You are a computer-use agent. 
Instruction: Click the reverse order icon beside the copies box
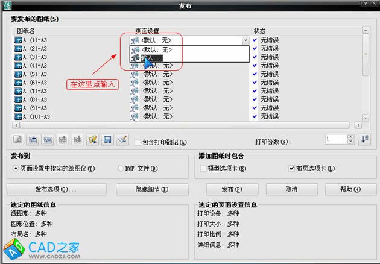coord(364,139)
